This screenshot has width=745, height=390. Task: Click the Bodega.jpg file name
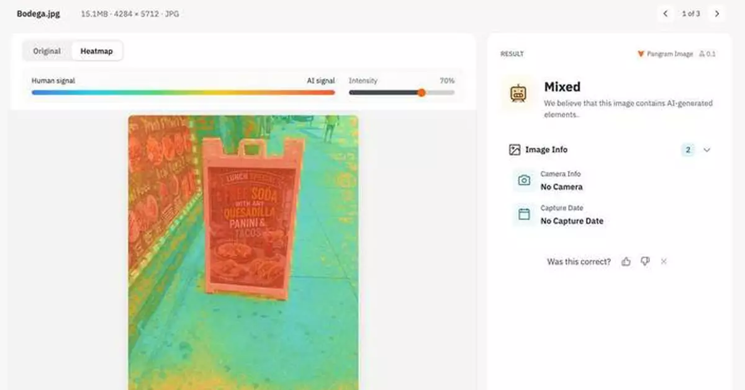38,14
